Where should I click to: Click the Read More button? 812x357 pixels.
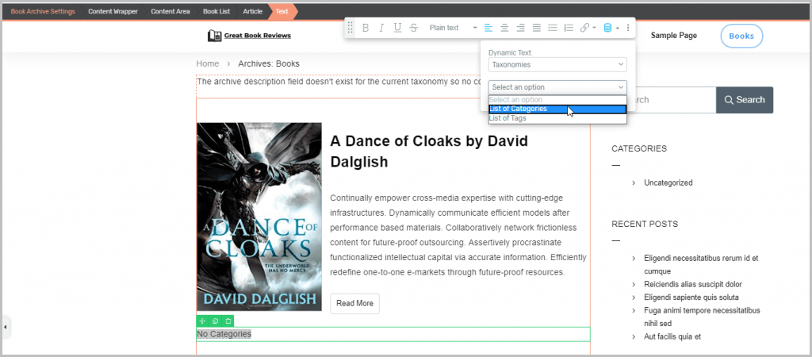click(354, 303)
